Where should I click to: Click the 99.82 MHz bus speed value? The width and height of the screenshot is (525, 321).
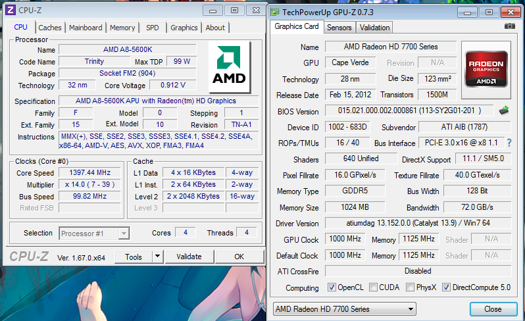click(x=89, y=196)
